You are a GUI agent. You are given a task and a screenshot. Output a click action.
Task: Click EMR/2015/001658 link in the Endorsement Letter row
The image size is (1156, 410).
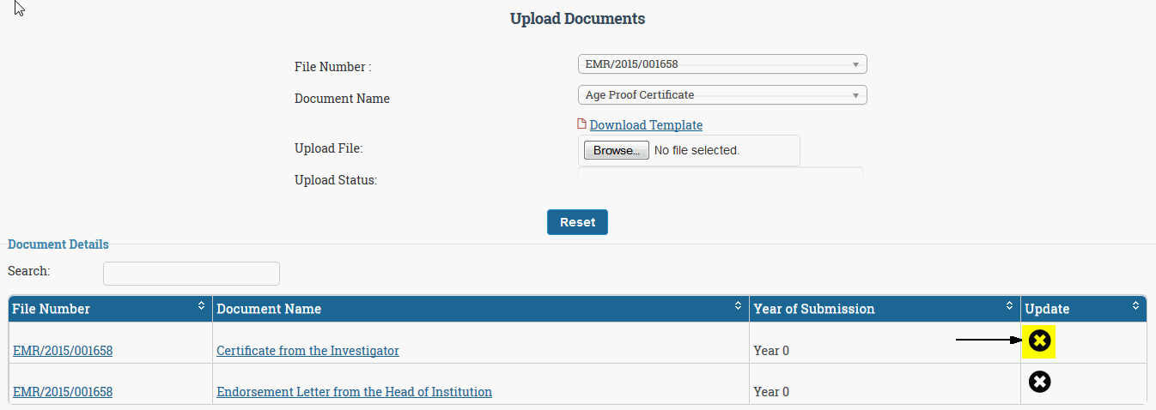[x=63, y=392]
